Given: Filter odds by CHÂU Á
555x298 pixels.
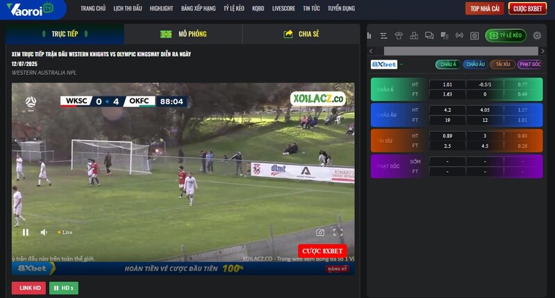Looking at the screenshot, I should [x=448, y=64].
